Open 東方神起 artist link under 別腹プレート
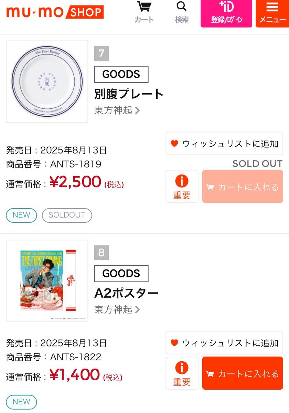289x413 pixels. tap(117, 110)
